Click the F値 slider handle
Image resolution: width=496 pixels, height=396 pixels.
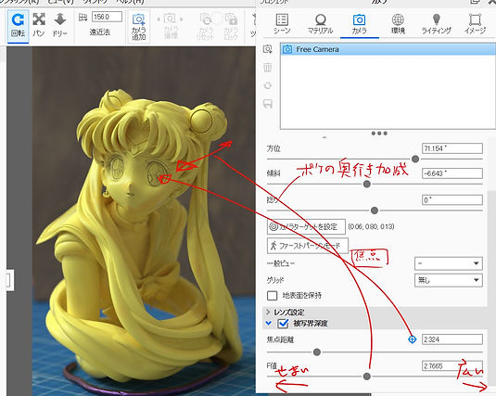(367, 377)
